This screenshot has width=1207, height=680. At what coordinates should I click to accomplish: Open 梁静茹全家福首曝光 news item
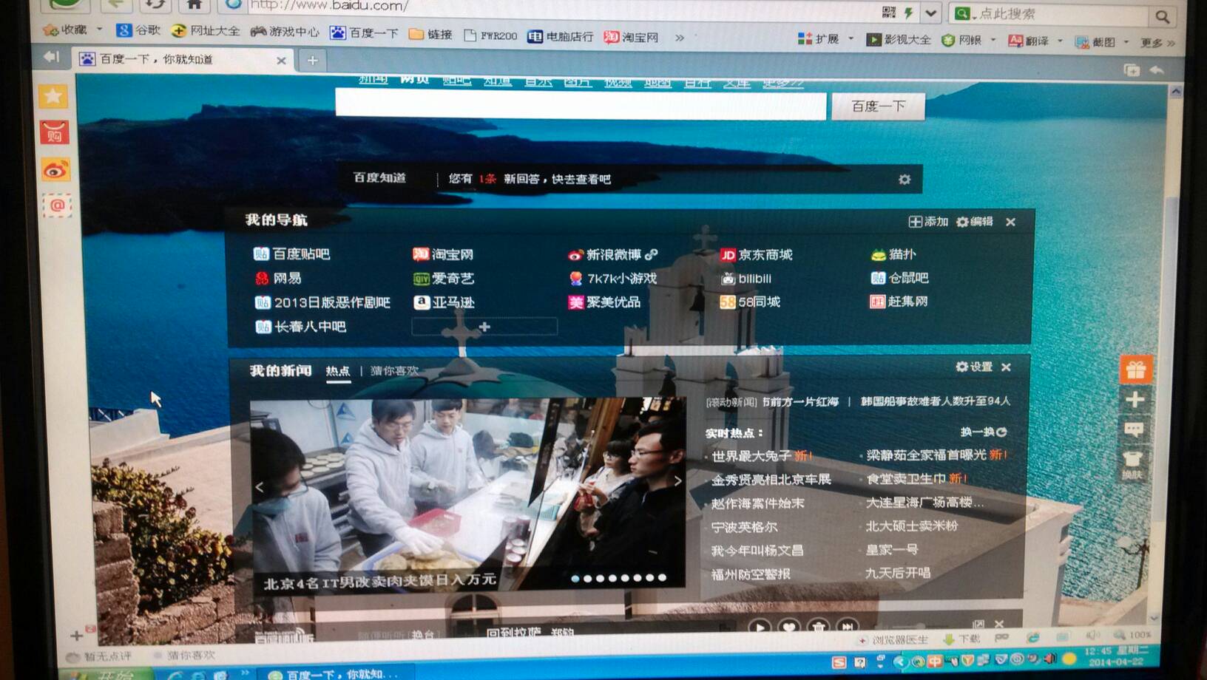point(926,455)
